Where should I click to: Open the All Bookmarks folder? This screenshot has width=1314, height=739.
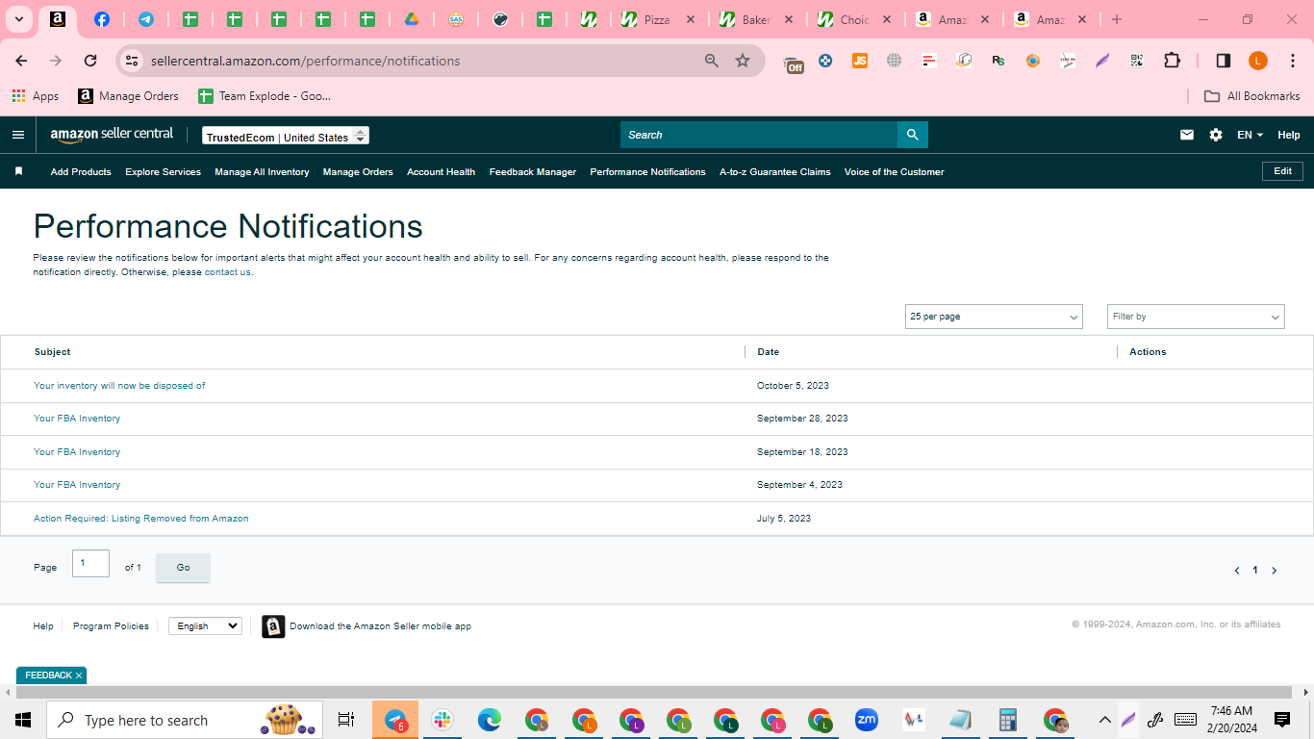click(1252, 96)
